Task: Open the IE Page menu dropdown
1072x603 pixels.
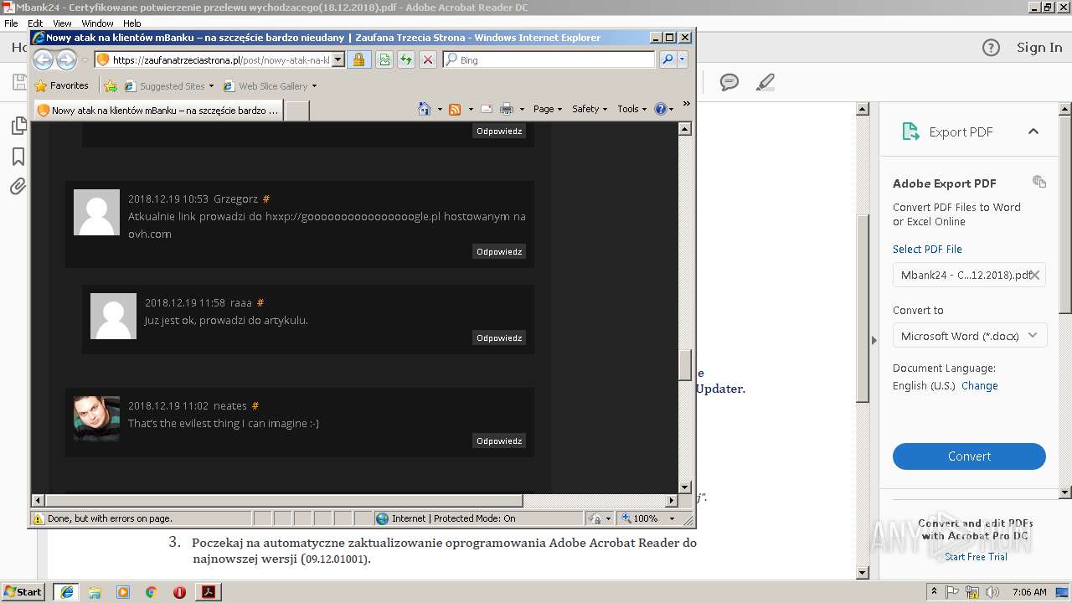Action: pos(548,109)
